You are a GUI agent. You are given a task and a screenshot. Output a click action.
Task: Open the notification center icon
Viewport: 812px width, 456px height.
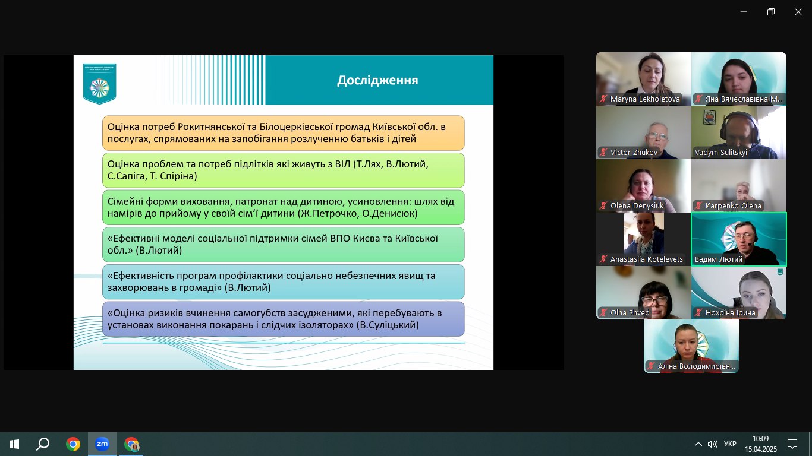point(792,444)
